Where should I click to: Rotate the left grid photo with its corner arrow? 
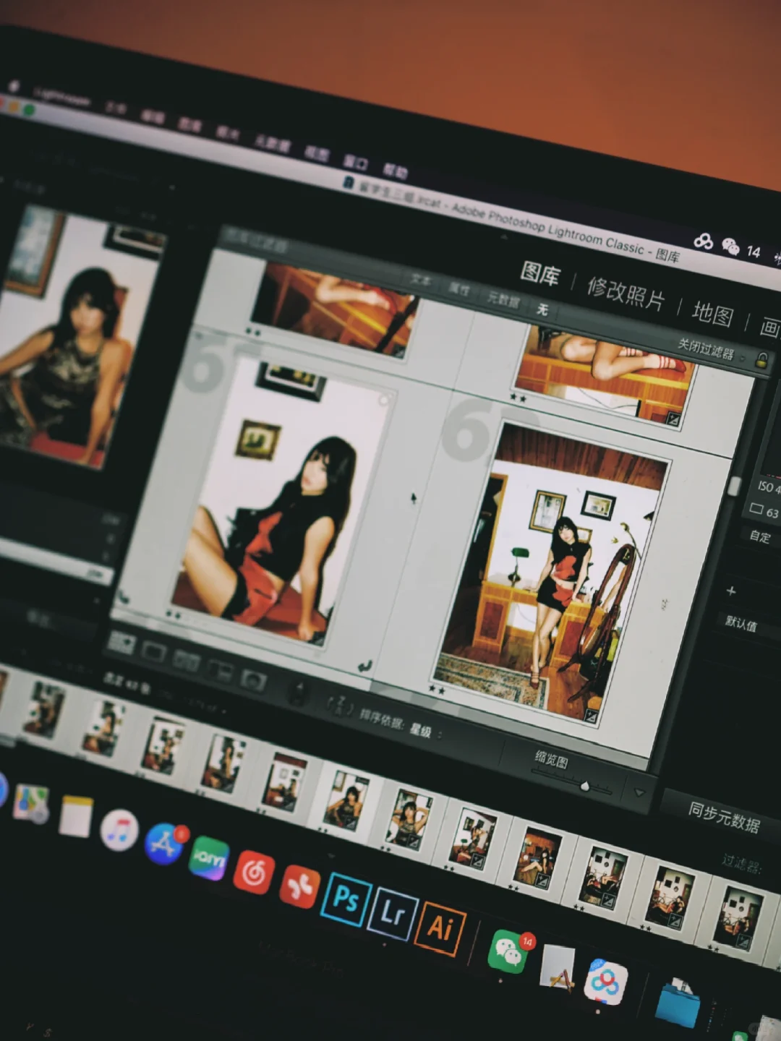point(366,665)
